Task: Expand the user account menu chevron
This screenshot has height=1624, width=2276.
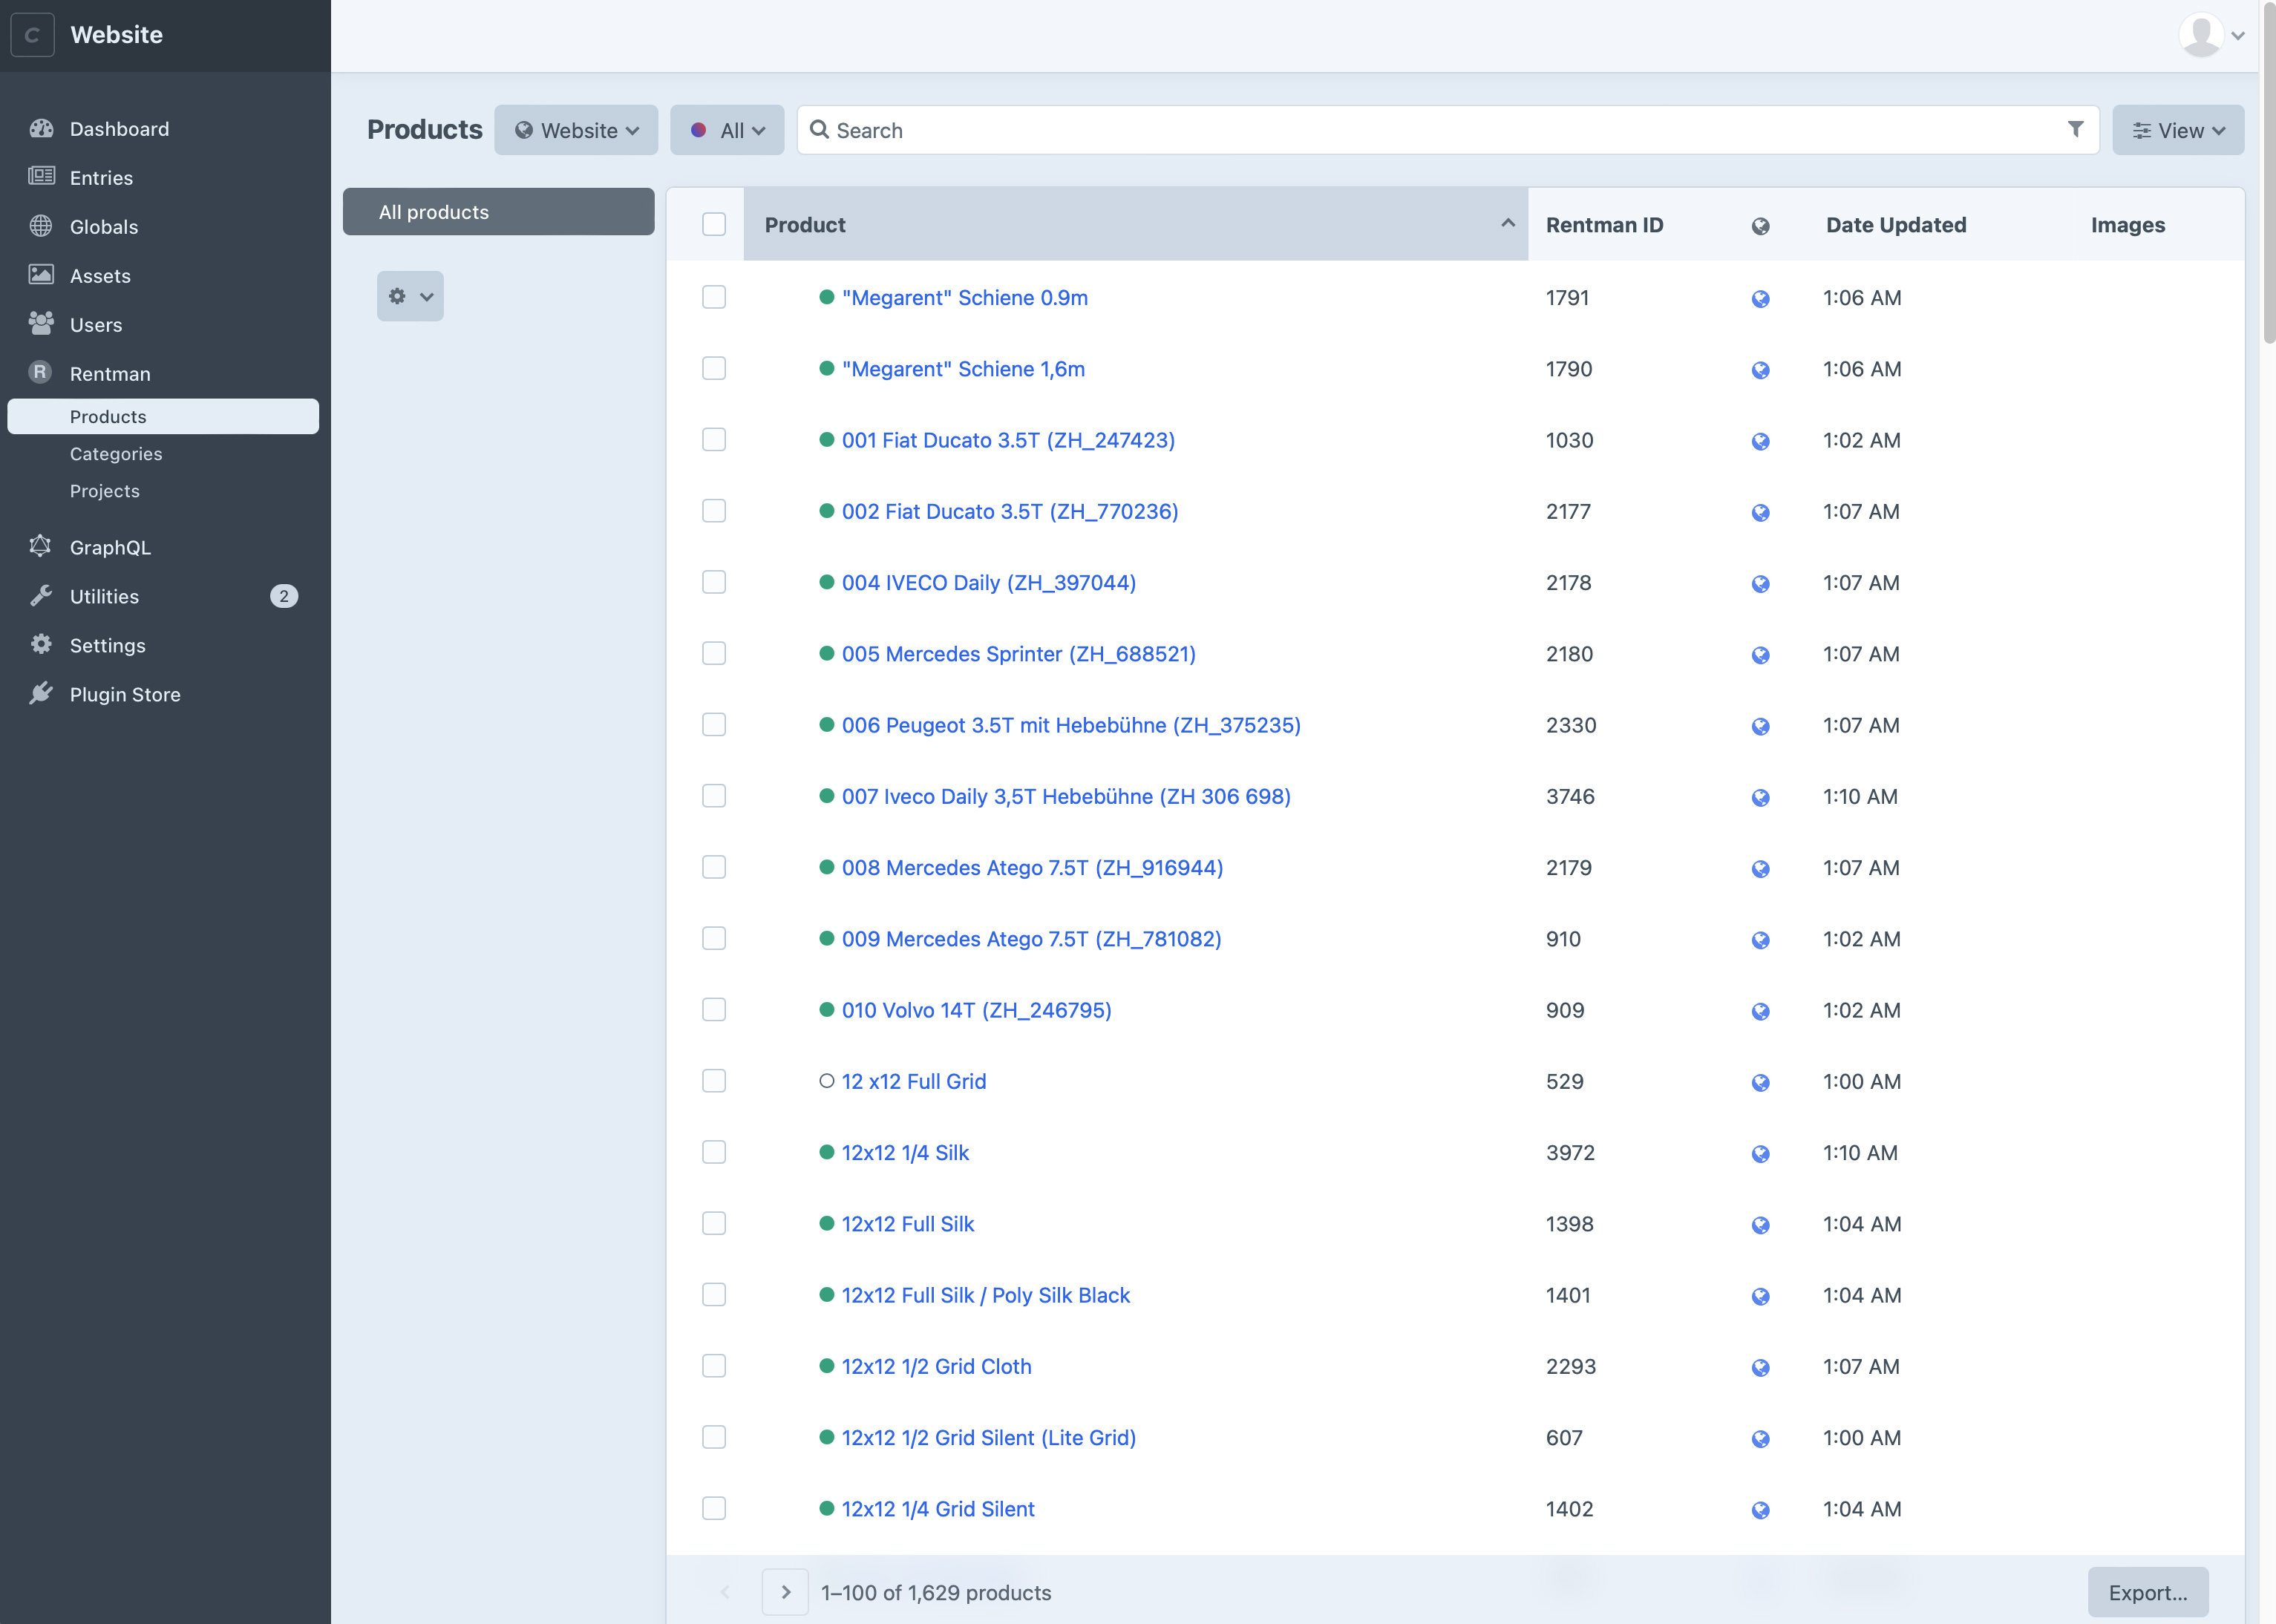Action: [x=2238, y=35]
